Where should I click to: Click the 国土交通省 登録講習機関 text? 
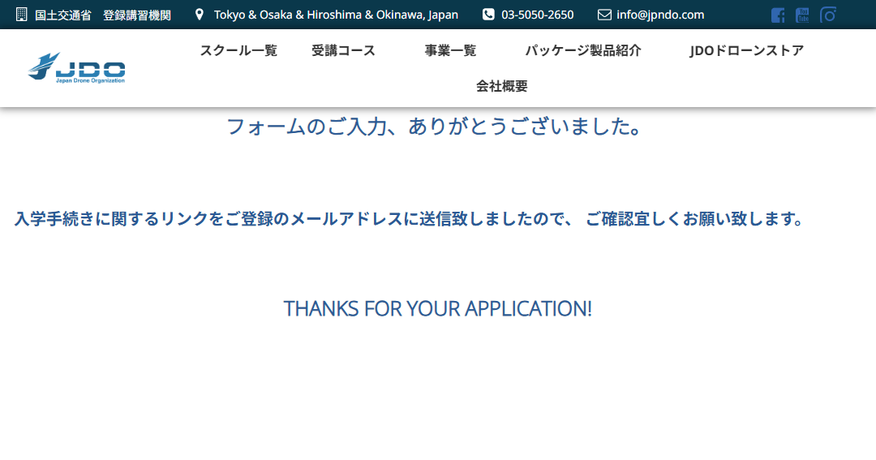click(x=103, y=15)
